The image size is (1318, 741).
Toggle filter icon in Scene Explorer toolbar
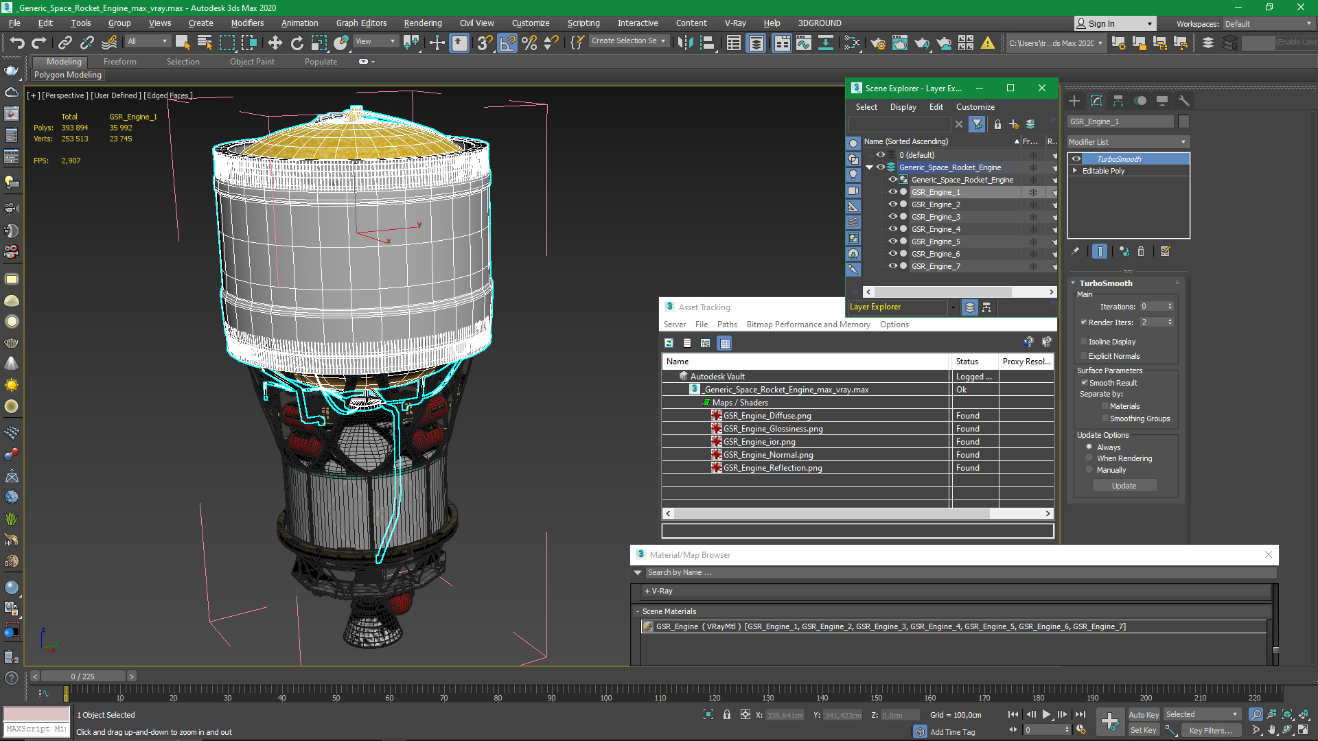[x=977, y=124]
